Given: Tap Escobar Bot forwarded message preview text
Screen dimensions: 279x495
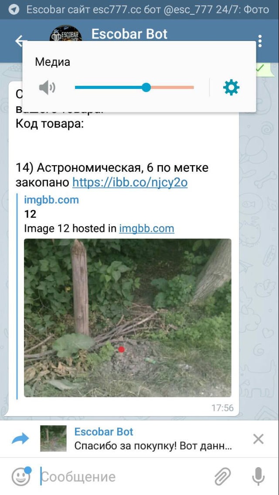Looking at the screenshot, I should point(153,446).
